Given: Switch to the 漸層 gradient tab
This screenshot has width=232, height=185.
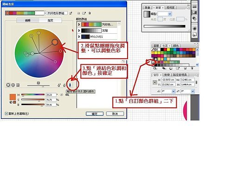Looking at the screenshot, I should click(x=158, y=7).
